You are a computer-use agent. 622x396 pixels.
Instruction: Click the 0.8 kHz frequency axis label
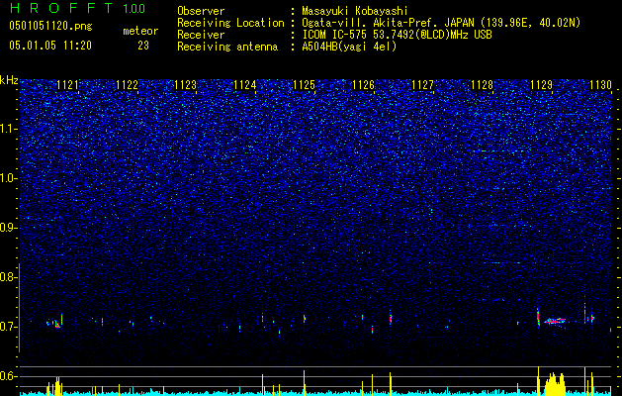(8, 277)
